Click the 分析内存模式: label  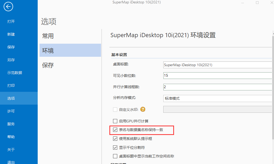pos(124,98)
